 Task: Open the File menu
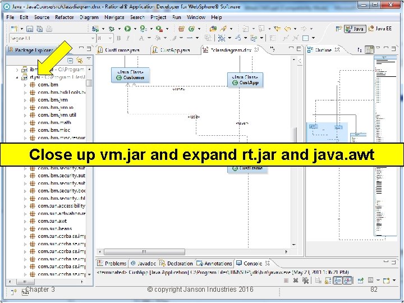[x=10, y=17]
